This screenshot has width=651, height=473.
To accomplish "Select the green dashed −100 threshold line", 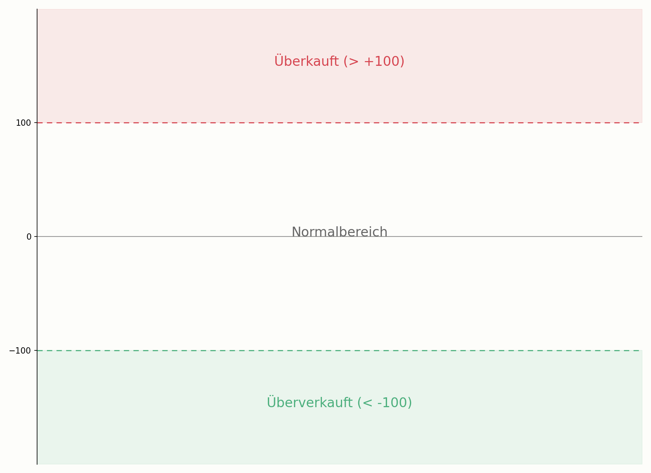I will click(339, 350).
